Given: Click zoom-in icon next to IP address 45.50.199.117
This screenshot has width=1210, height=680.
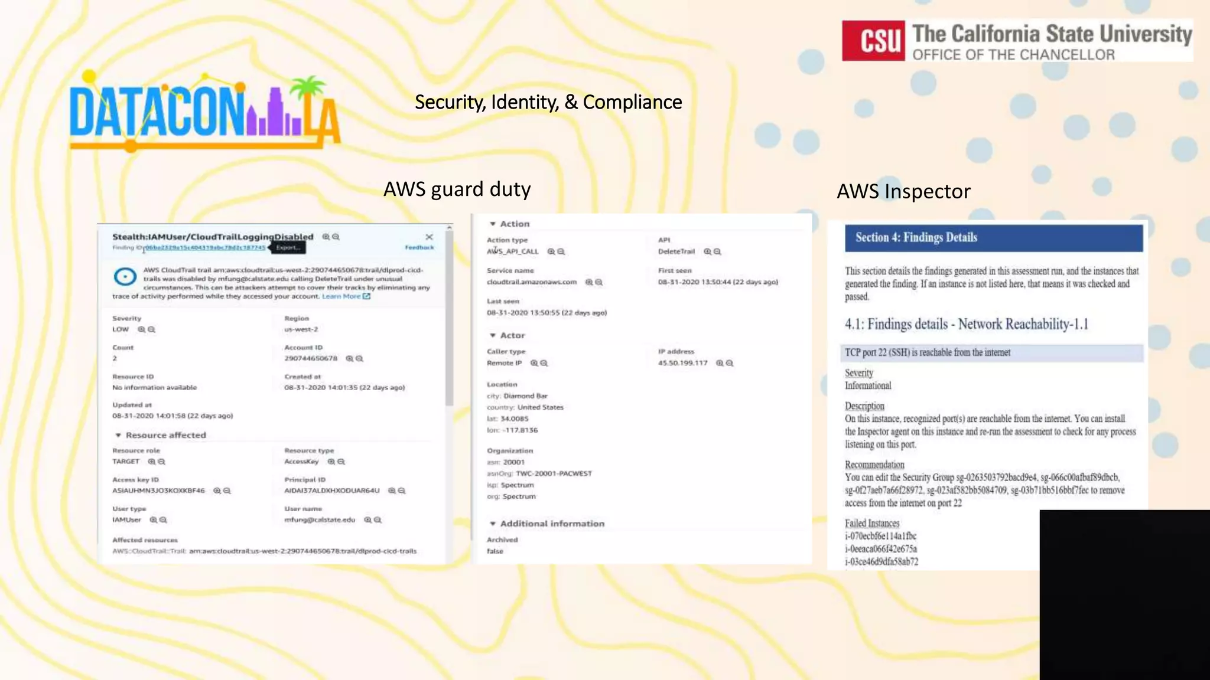Looking at the screenshot, I should pos(720,363).
